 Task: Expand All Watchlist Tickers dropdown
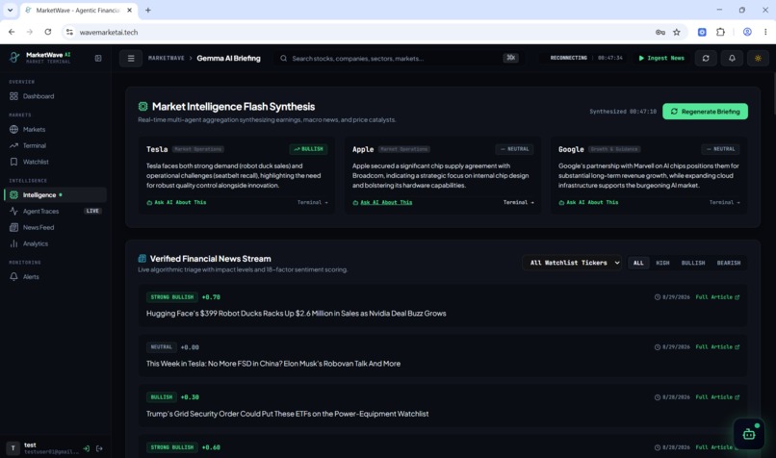(x=573, y=263)
